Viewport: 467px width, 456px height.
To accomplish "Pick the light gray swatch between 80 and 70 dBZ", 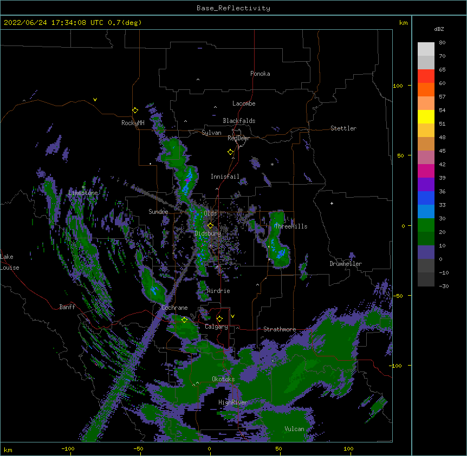I will 426,49.
